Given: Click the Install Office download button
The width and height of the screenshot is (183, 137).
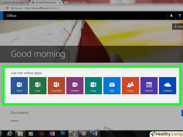Looking at the screenshot, I should [178, 27].
